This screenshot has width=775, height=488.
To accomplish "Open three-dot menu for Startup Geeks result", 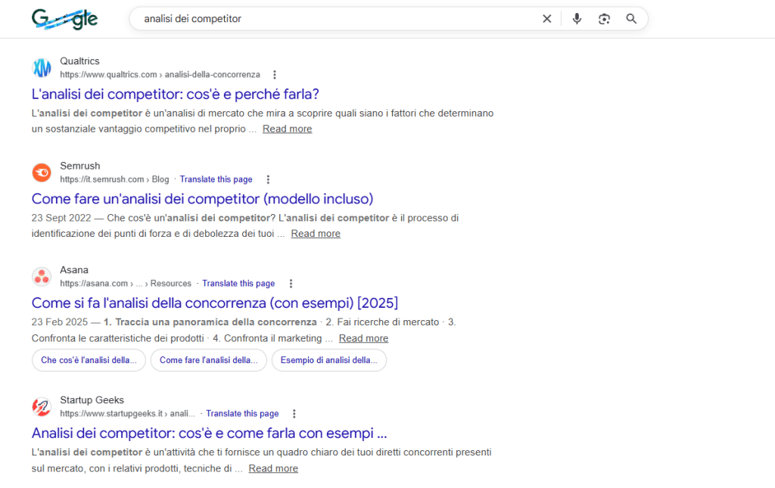I will tap(294, 413).
